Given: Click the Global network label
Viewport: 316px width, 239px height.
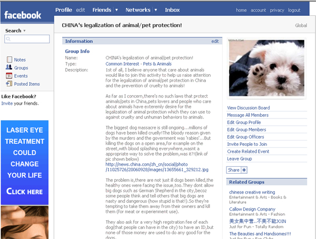Looking at the screenshot, I should [x=301, y=25].
